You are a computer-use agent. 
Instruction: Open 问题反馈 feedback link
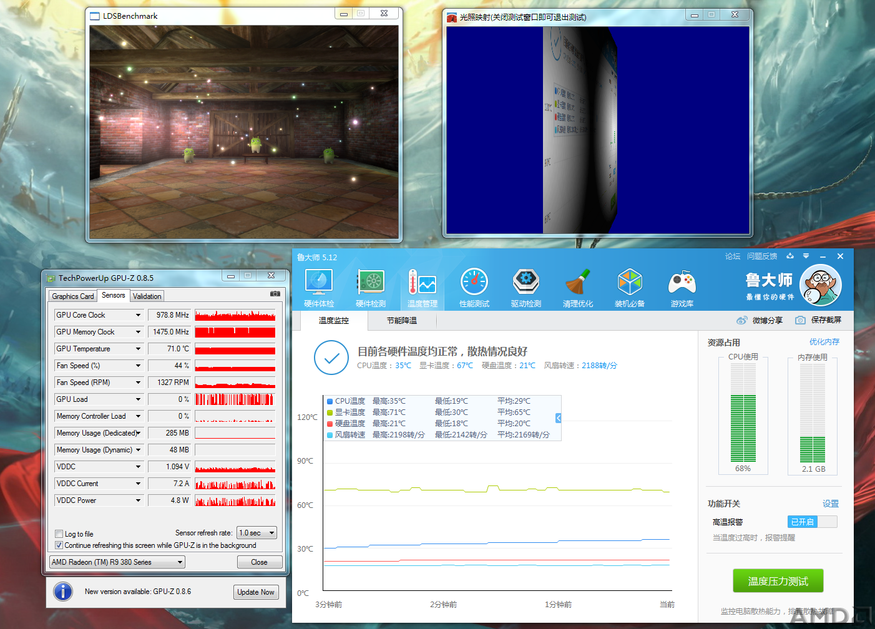click(762, 256)
